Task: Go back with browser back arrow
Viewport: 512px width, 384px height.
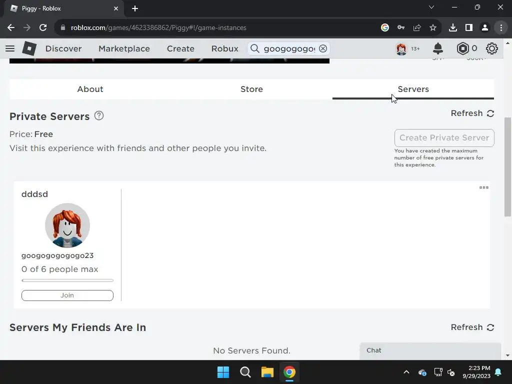Action: click(11, 28)
